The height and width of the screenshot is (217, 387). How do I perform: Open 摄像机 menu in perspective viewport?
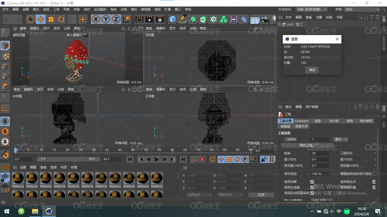click(x=35, y=28)
